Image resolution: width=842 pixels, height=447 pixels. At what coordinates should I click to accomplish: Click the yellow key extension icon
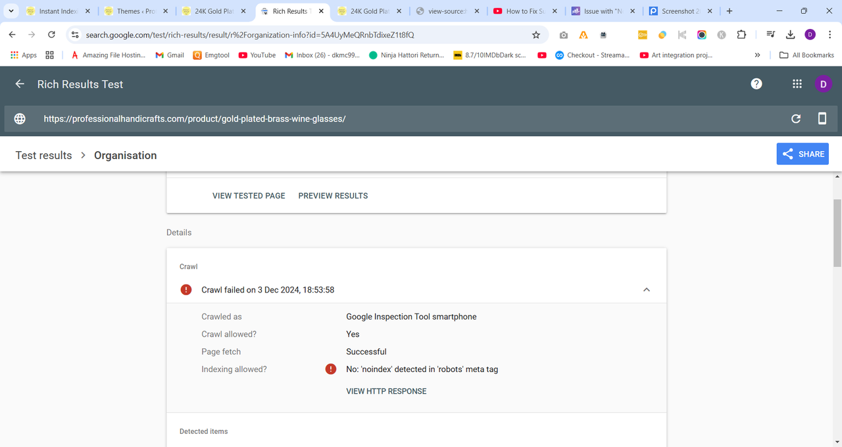coord(643,35)
